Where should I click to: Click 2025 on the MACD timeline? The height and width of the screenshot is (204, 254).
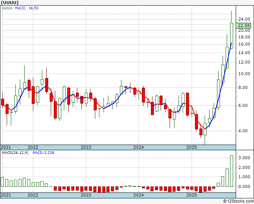(192, 195)
